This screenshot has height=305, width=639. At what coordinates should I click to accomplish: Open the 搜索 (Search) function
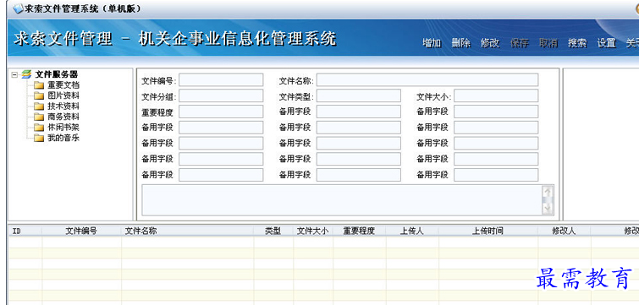tap(577, 43)
